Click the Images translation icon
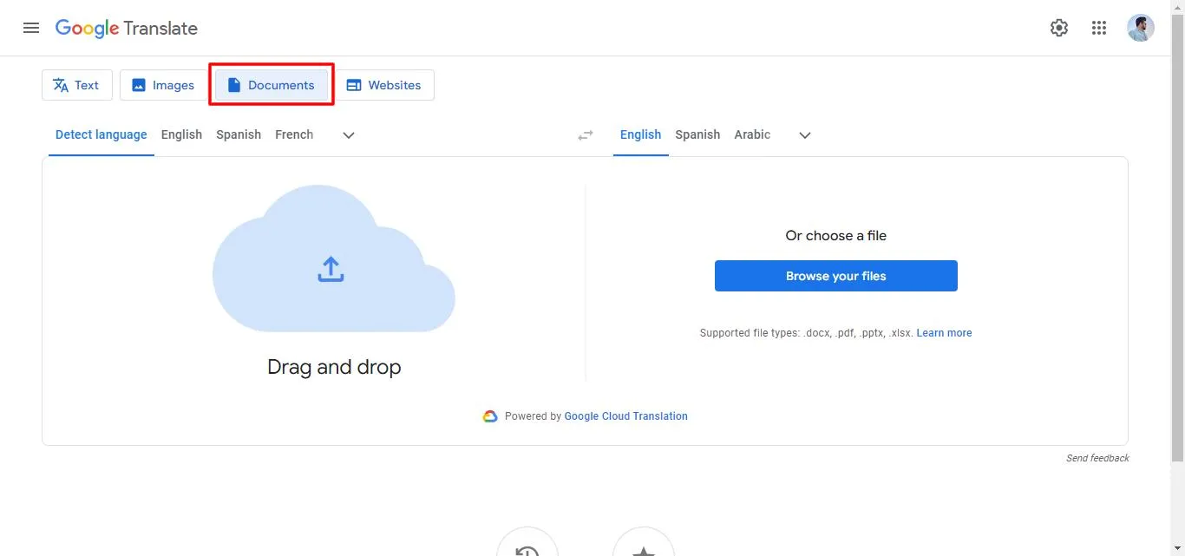Viewport: 1185px width, 556px height. [x=137, y=84]
